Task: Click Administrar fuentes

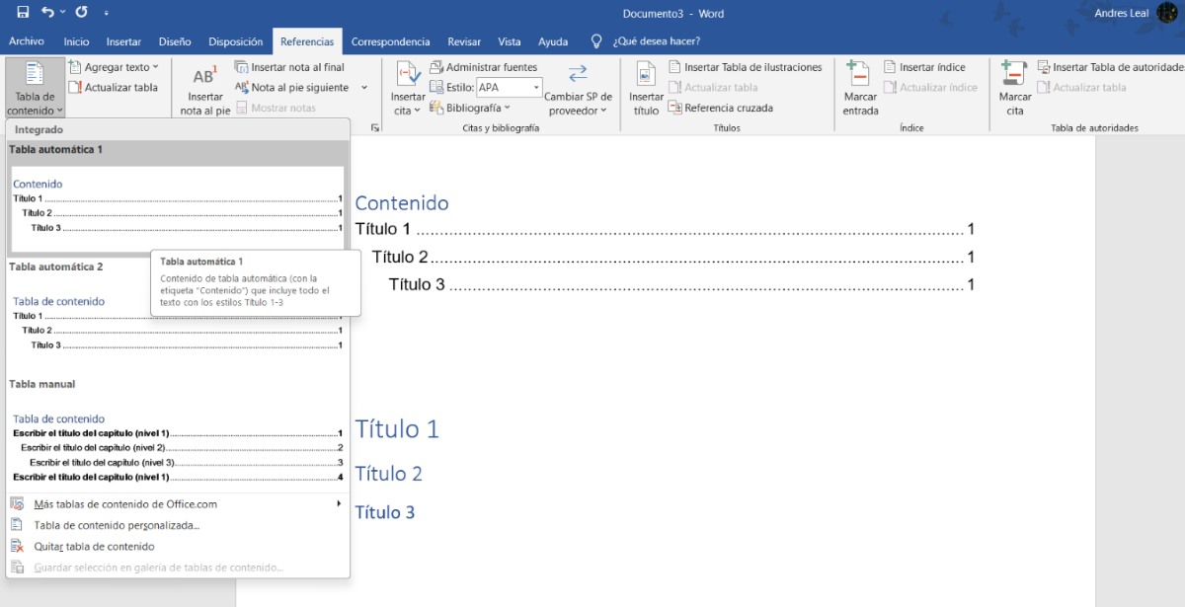Action: 484,67
